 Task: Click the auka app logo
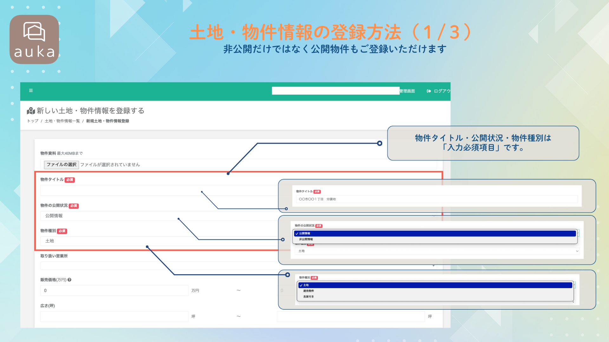(34, 40)
